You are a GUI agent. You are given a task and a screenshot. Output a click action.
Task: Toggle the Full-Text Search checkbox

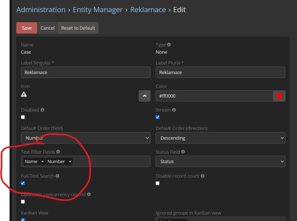23,183
